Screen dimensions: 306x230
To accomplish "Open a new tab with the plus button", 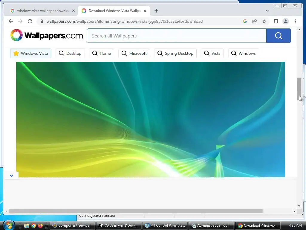I will (156, 11).
